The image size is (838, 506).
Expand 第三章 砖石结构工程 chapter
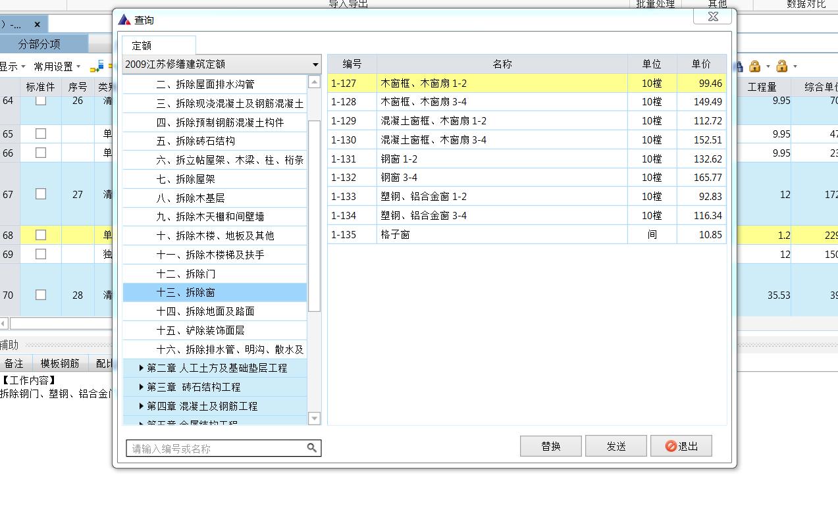[141, 387]
